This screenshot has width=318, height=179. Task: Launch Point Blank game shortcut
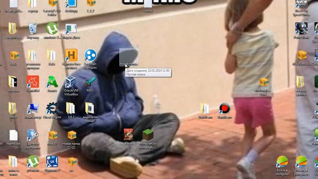tap(302, 30)
